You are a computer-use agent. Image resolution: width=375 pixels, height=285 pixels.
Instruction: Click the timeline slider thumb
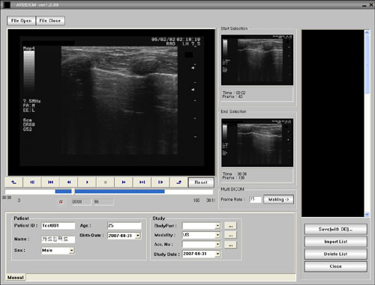tap(73, 191)
